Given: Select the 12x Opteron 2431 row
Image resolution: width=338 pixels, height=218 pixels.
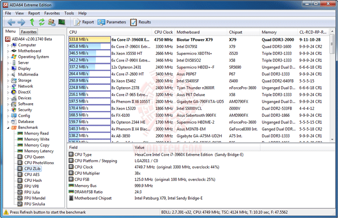Looking at the screenshot, I should [199, 67].
